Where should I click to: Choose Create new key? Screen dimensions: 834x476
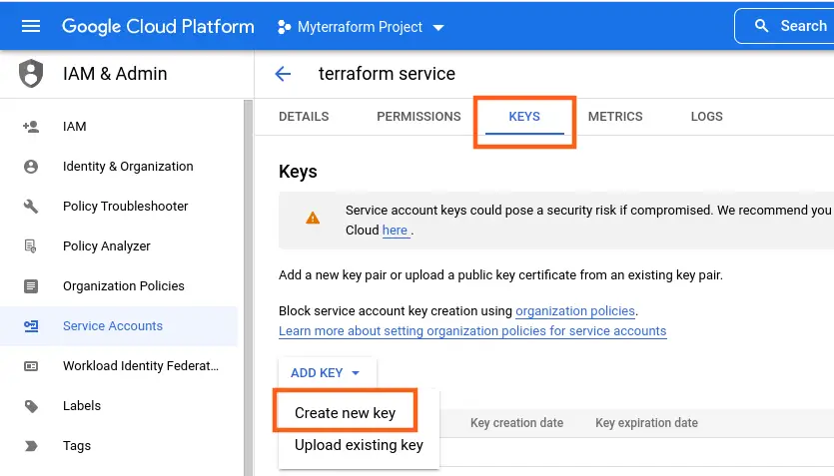(346, 413)
